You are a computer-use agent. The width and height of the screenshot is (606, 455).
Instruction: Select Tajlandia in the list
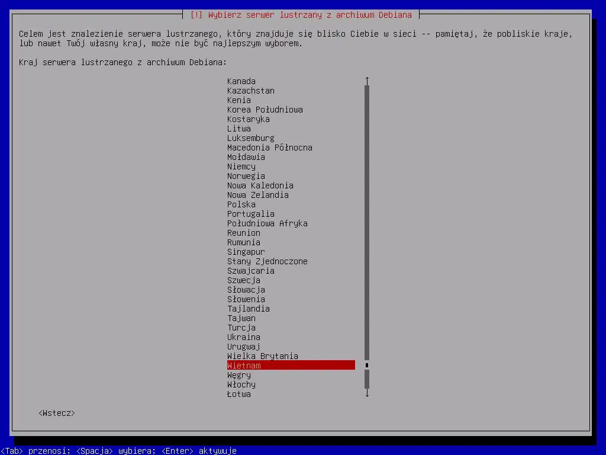tap(291, 309)
